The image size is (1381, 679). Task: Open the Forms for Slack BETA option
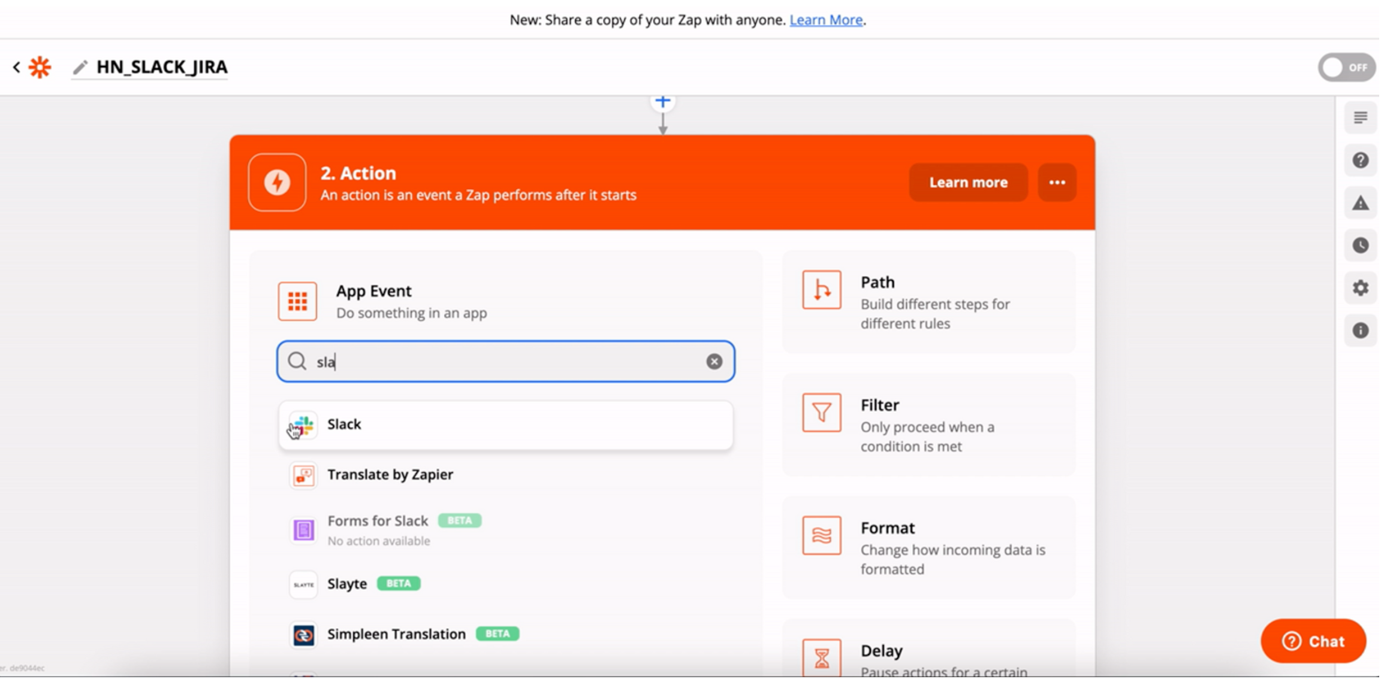click(379, 529)
